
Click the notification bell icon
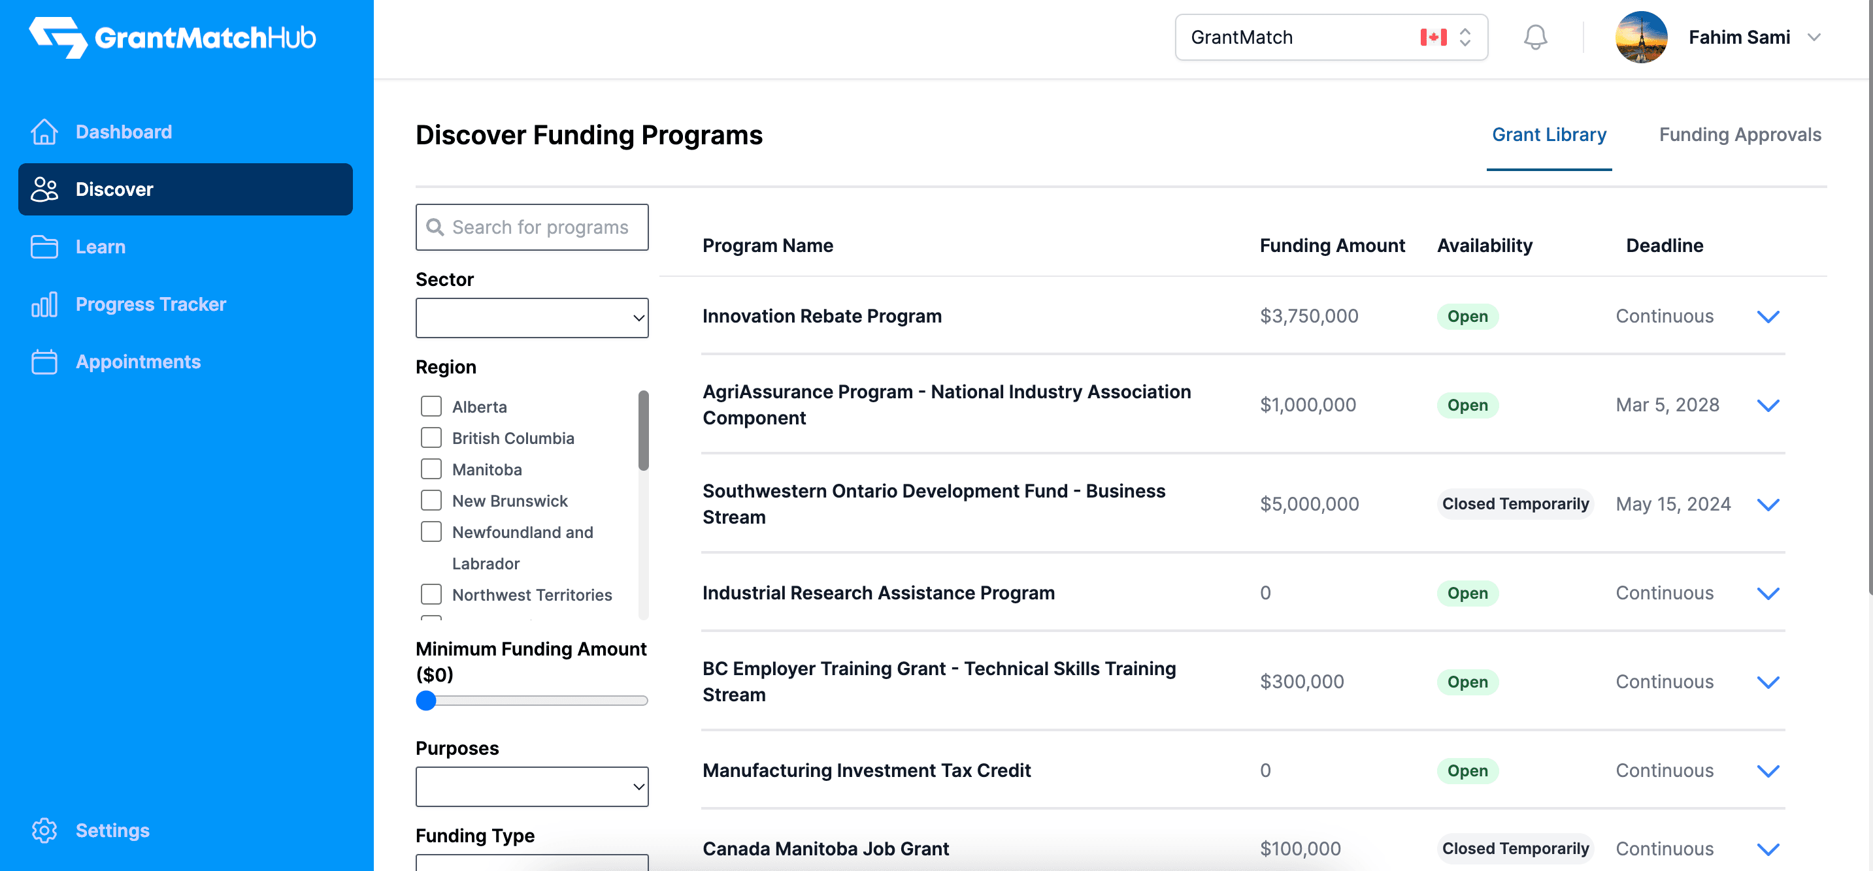[x=1535, y=37]
